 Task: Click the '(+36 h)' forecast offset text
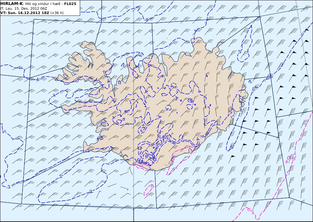pos(57,13)
